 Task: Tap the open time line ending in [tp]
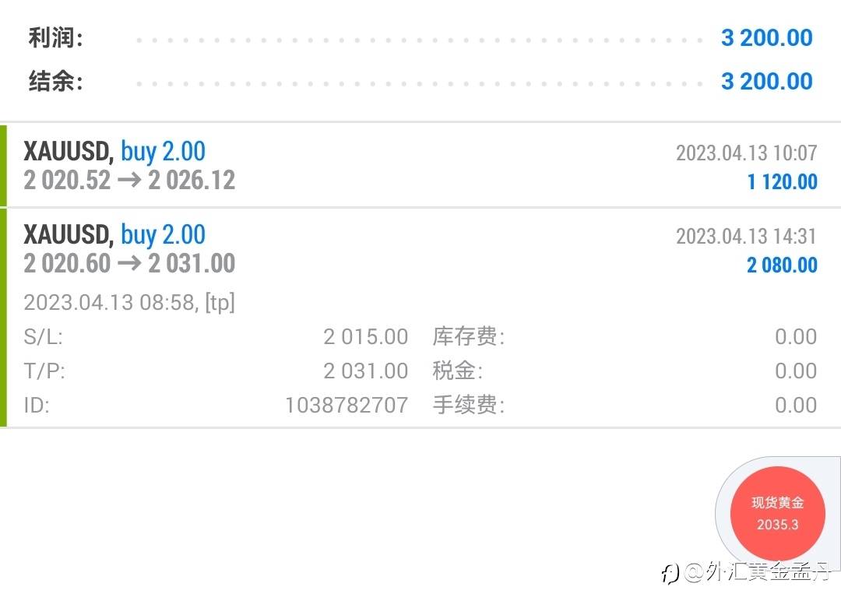[129, 302]
